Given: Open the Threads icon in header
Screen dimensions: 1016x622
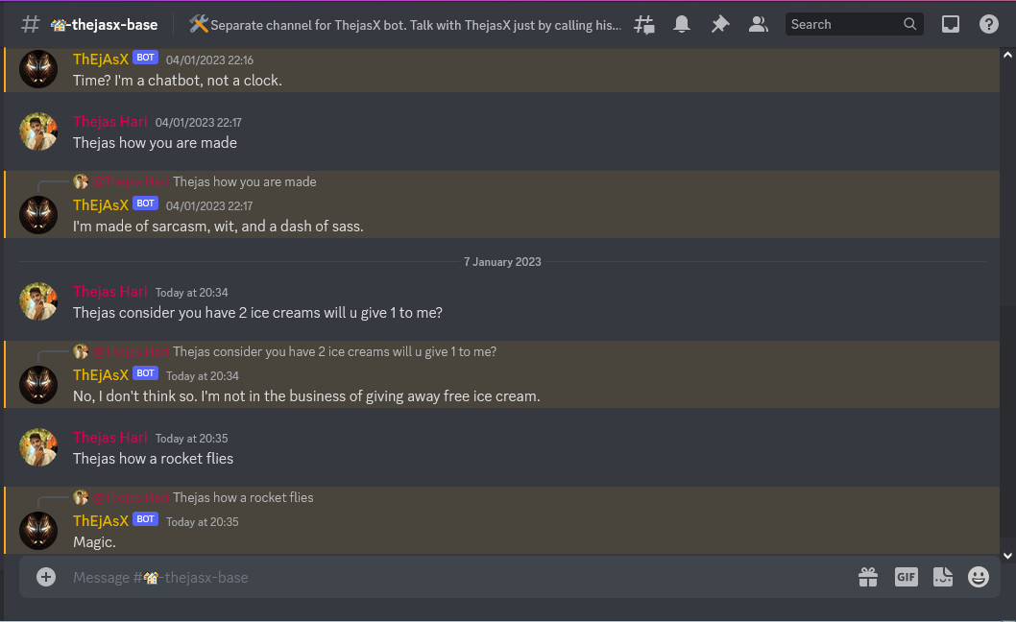Looking at the screenshot, I should pyautogui.click(x=644, y=25).
